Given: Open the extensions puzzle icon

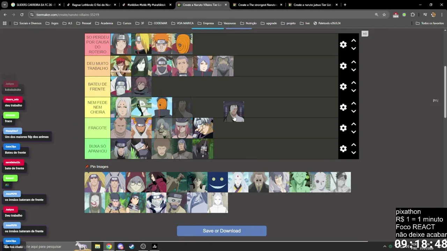Looking at the screenshot, I should (x=413, y=15).
